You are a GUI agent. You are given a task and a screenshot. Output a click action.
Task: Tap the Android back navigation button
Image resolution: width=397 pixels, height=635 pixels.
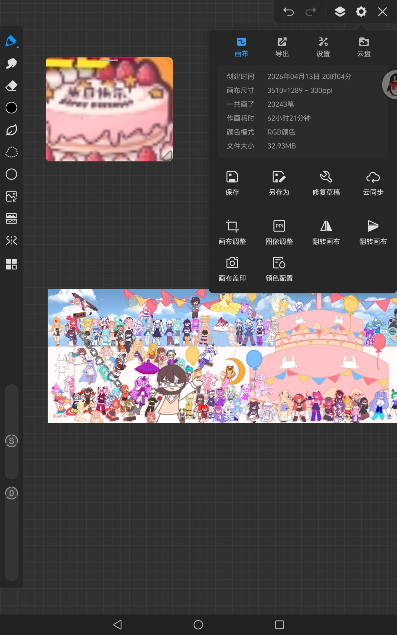[x=117, y=624]
